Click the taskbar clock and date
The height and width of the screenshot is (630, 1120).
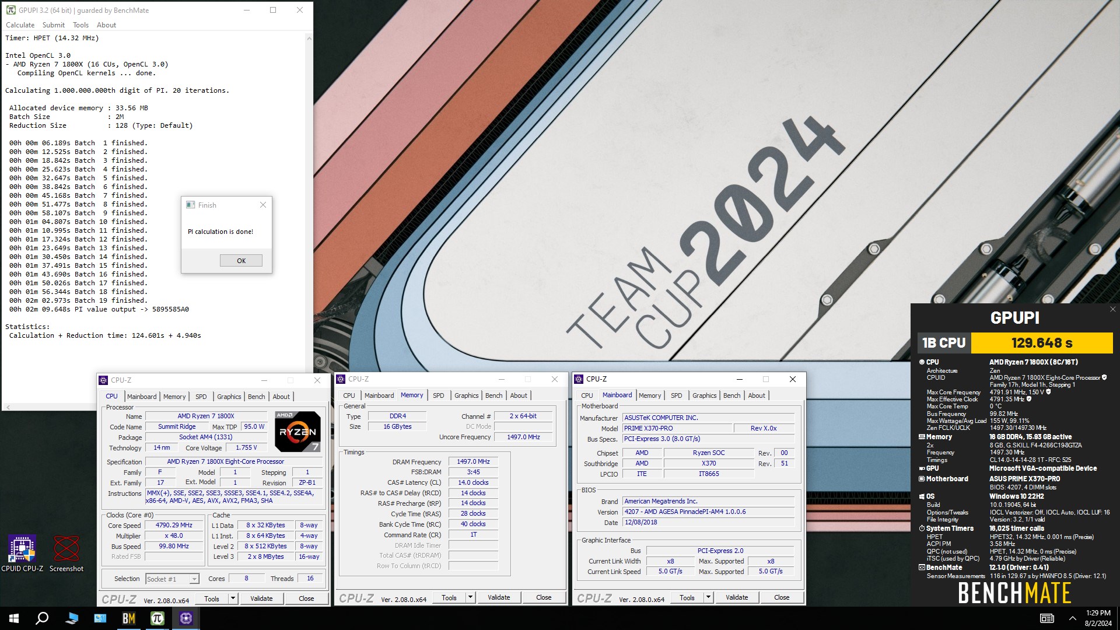pos(1098,618)
